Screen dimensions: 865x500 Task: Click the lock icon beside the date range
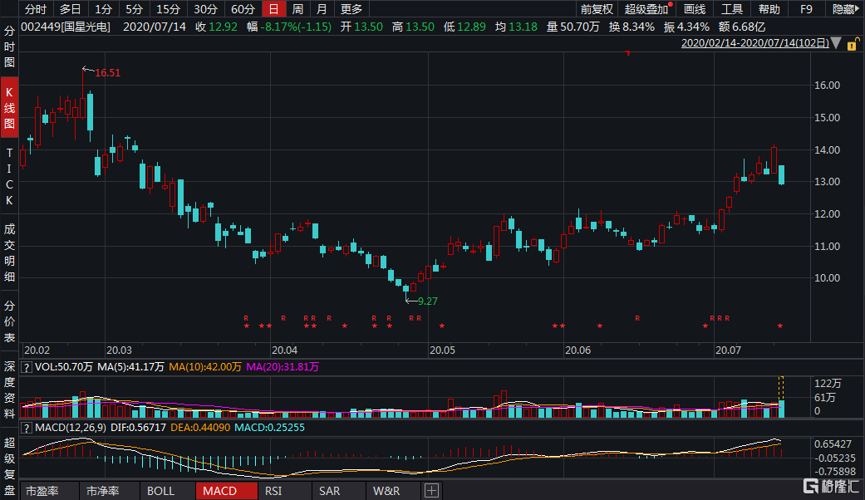(x=853, y=43)
